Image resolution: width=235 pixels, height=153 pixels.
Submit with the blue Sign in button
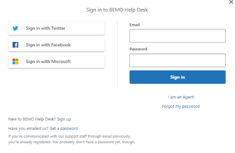point(177,77)
